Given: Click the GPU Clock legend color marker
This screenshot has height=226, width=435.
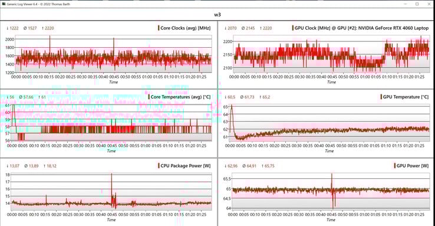Looking at the screenshot, I should [x=293, y=28].
